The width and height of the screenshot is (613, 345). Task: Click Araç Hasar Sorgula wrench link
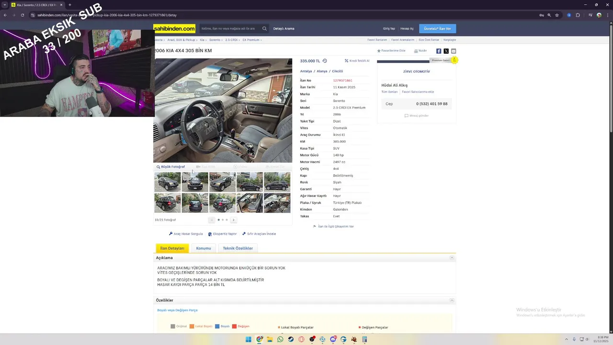pos(186,234)
